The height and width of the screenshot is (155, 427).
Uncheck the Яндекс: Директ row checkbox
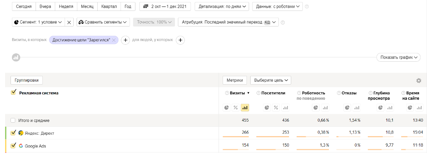pyautogui.click(x=13, y=133)
